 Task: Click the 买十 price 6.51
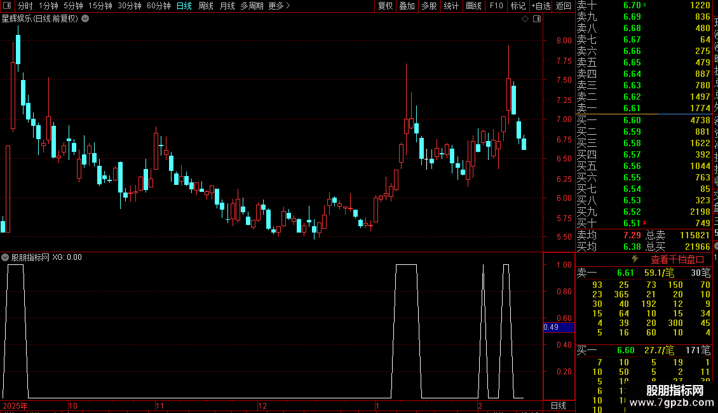(632, 224)
